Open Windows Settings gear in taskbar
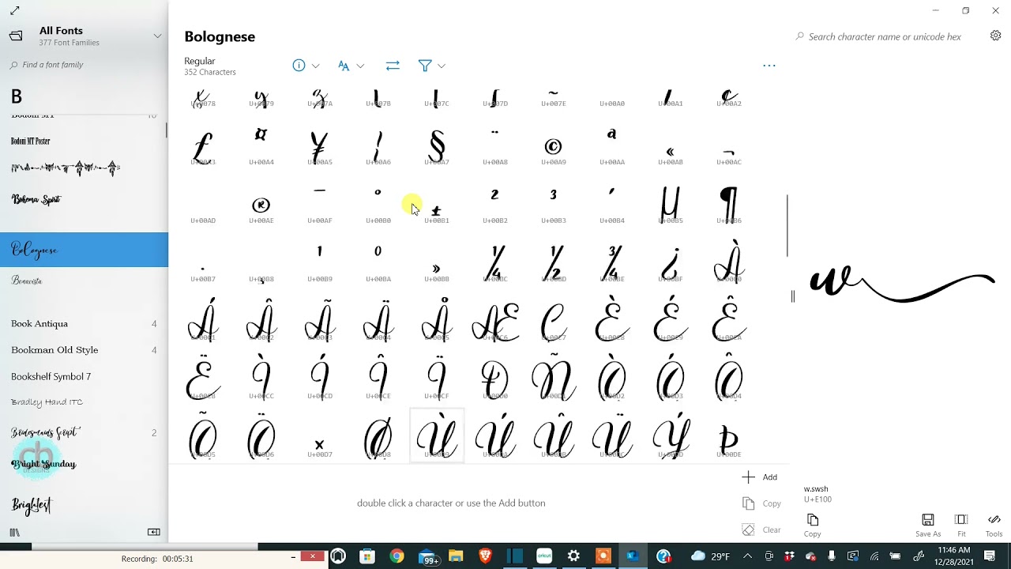The image size is (1011, 569). coord(573,556)
